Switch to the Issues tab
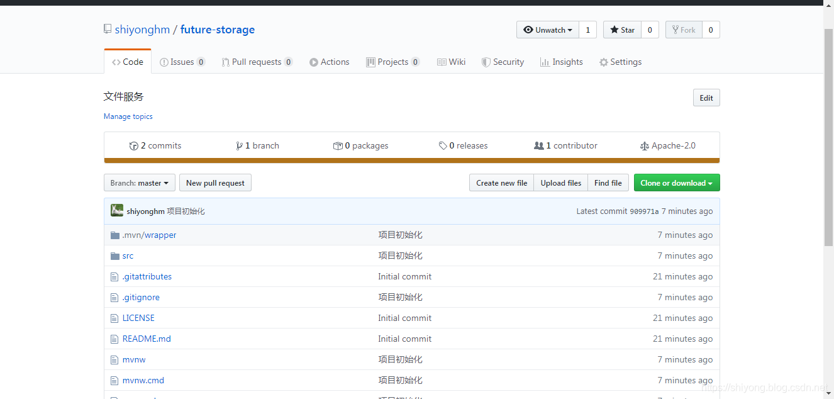This screenshot has width=834, height=399. (182, 62)
